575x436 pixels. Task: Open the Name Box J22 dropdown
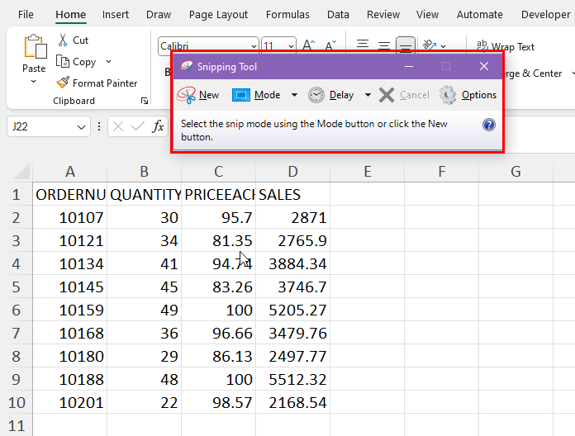[82, 127]
